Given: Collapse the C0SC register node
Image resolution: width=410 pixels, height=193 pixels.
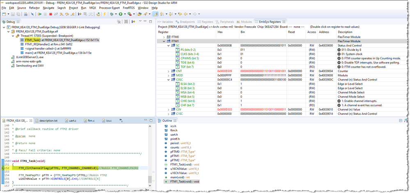Looking at the screenshot, I should 169,79.
